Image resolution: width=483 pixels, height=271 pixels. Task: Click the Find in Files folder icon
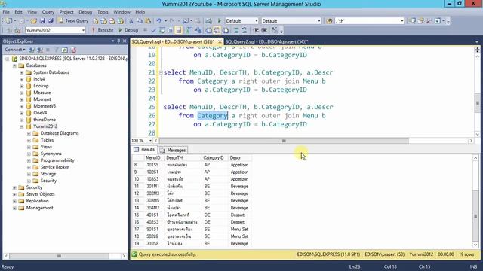click(329, 21)
